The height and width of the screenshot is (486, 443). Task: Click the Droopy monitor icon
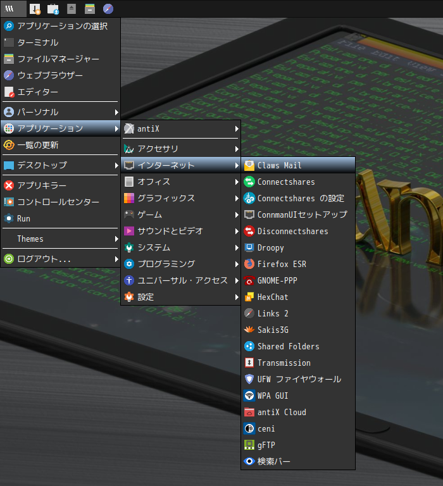pos(249,247)
